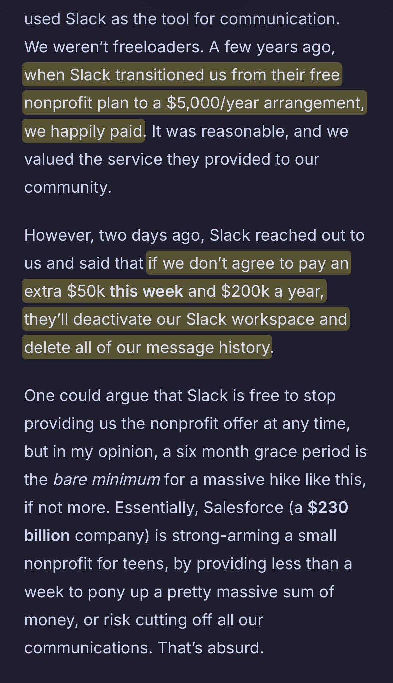This screenshot has height=683, width=393.
Task: Click the sentence "That's absurd."
Action: point(211,648)
